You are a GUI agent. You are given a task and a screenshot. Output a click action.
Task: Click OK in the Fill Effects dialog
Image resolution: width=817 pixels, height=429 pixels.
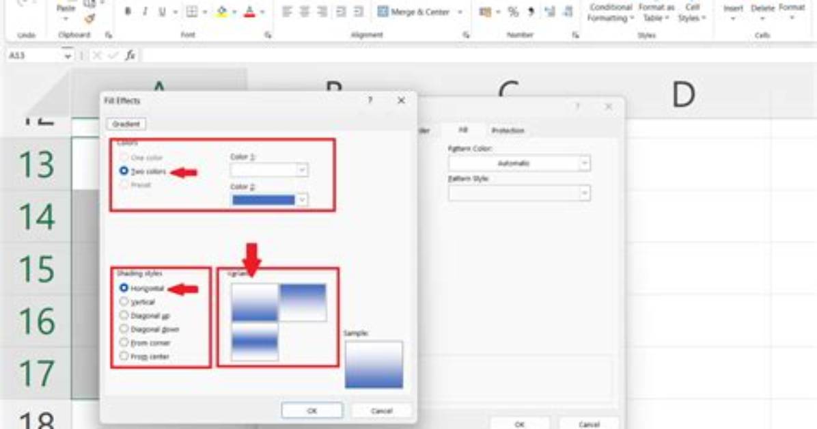tap(312, 411)
